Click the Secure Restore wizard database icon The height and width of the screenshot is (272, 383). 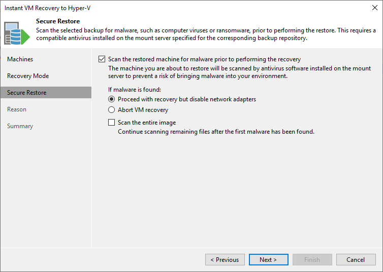(x=17, y=33)
